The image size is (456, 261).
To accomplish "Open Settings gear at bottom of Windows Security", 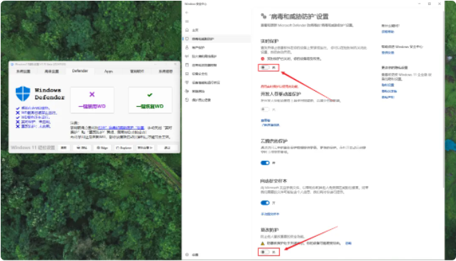I will [192, 255].
